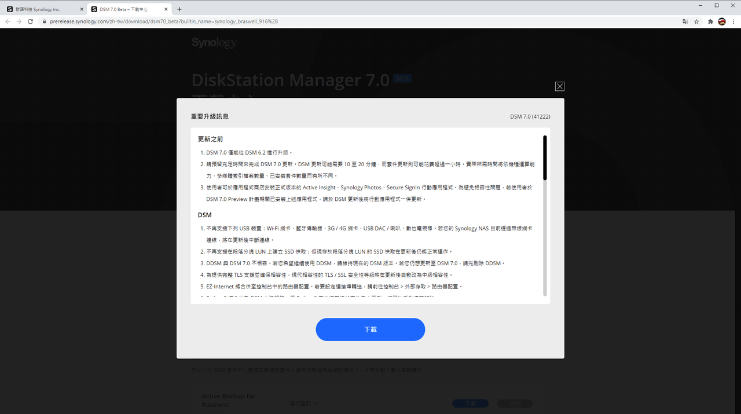Open the Extensions puzzle icon
The width and height of the screenshot is (741, 414).
(711, 21)
